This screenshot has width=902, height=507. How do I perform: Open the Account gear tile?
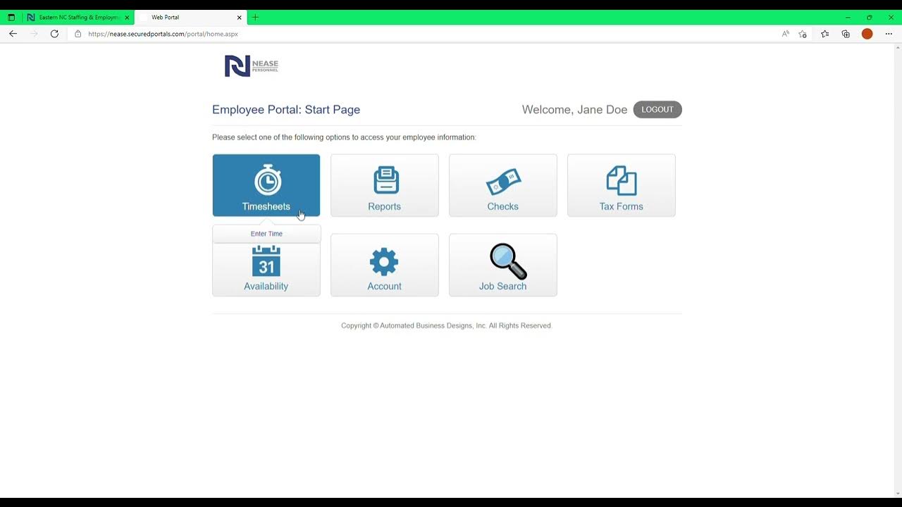pyautogui.click(x=385, y=265)
